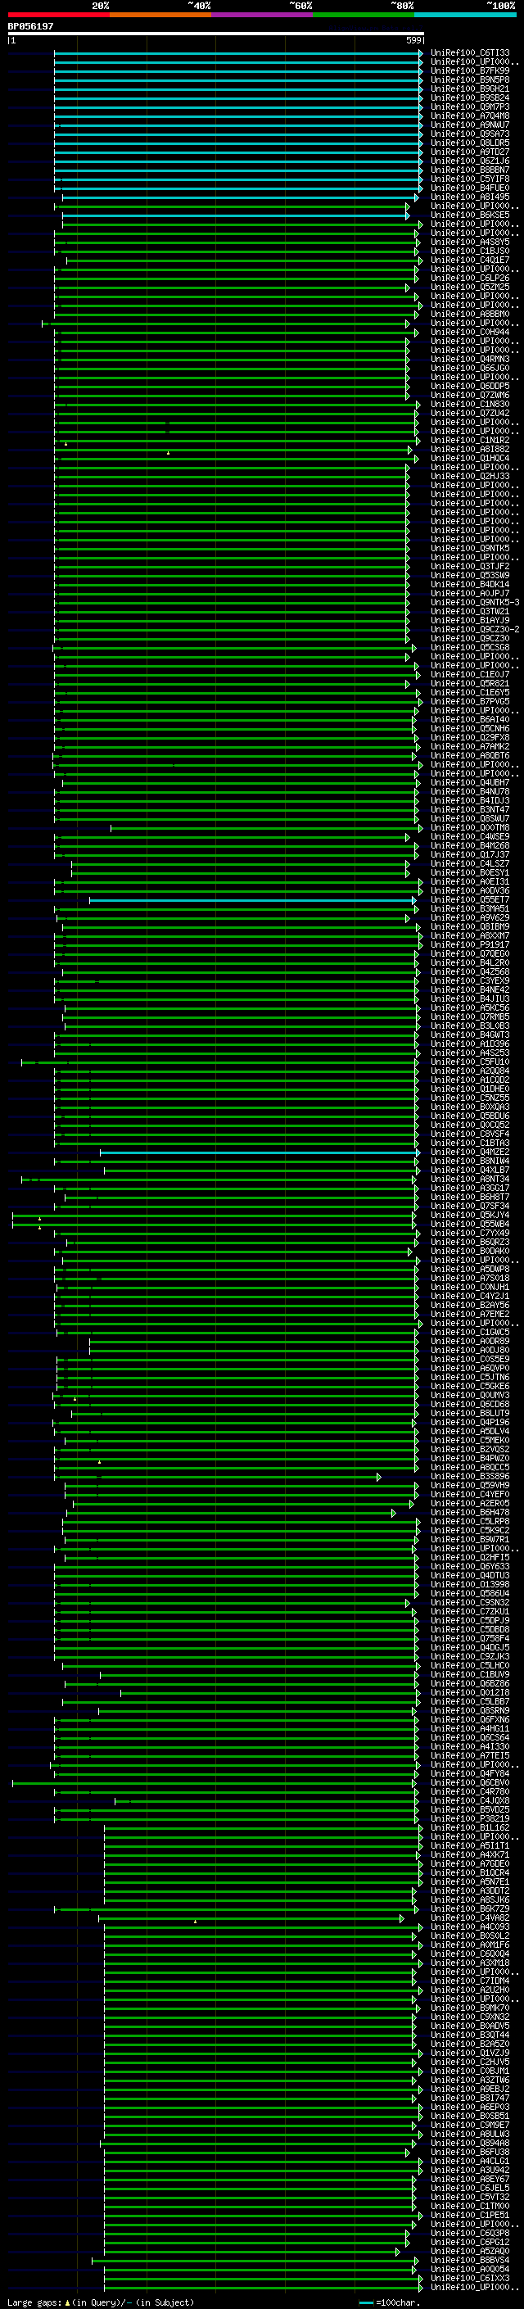The image size is (524, 2309).
Task: Select hit UniRef100_C5FU10
Action: [x=470, y=1062]
